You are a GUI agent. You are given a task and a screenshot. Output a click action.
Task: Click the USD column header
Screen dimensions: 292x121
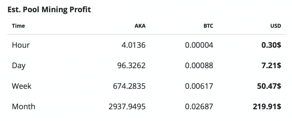(276, 26)
